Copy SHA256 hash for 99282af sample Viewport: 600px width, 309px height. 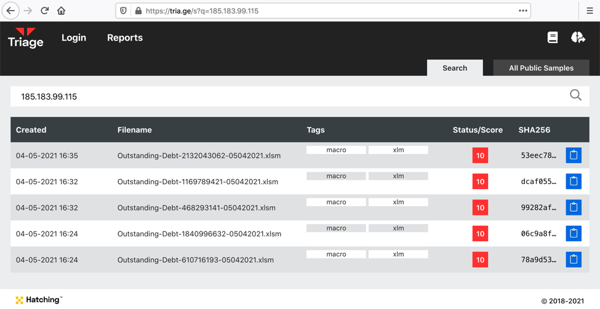(574, 207)
